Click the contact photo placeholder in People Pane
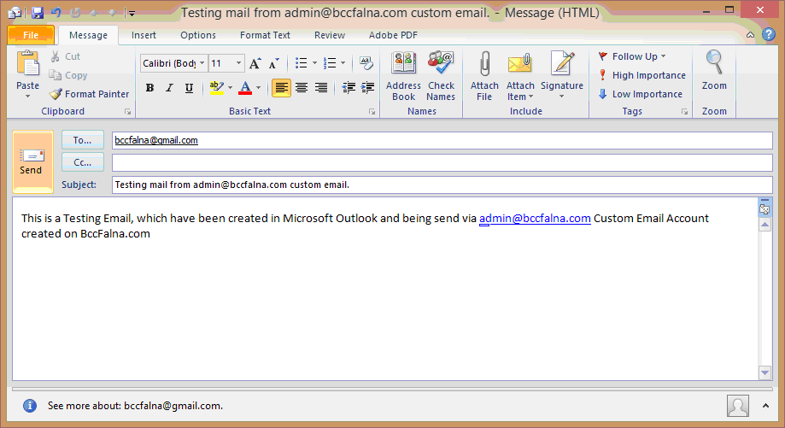Viewport: 785px width, 428px height. pos(737,406)
